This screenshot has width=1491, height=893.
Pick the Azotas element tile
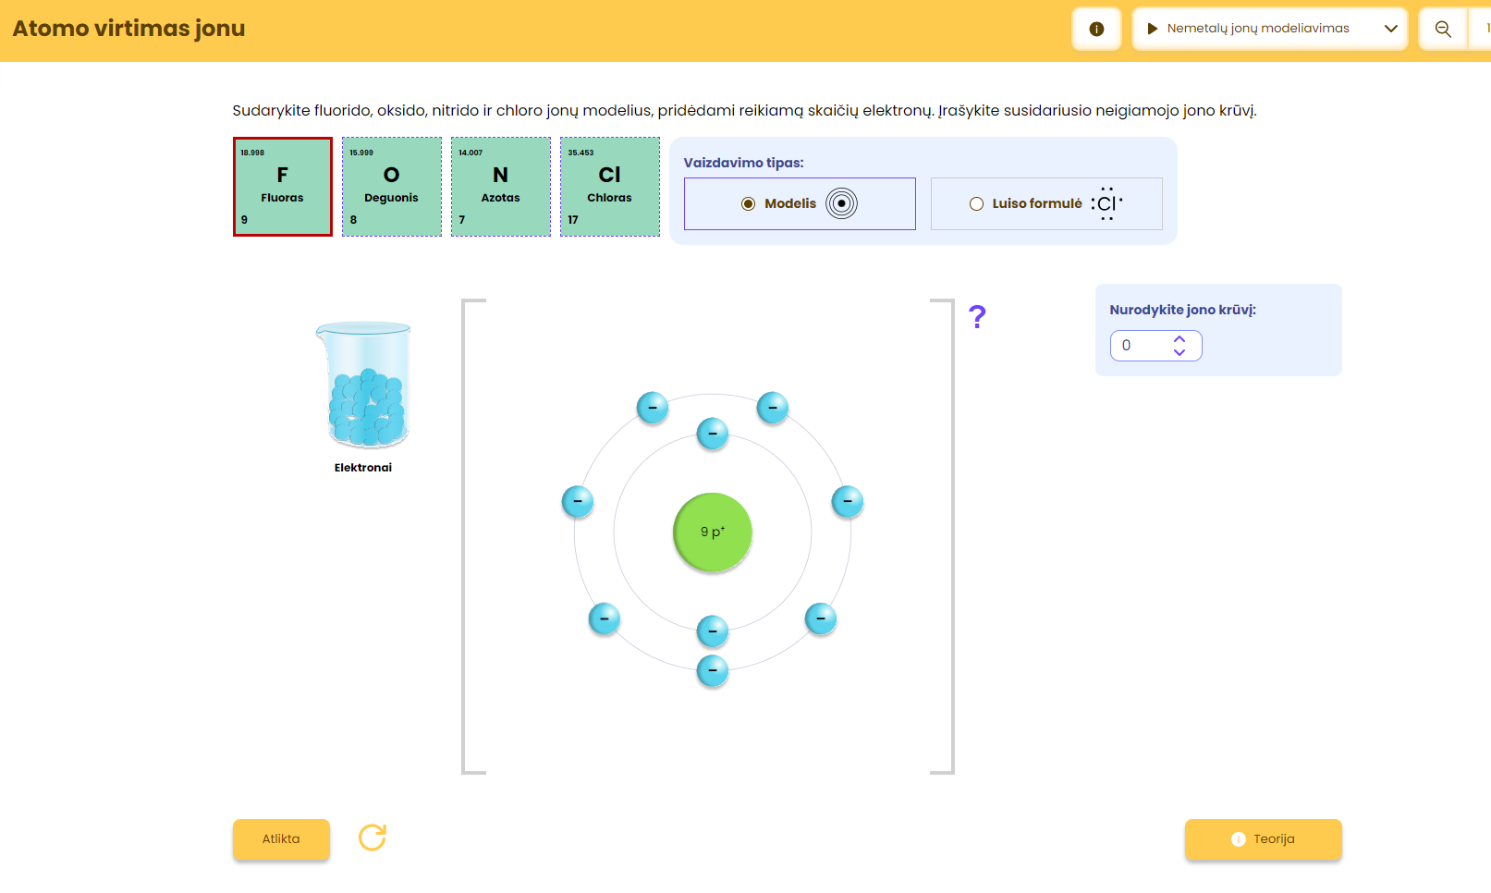(501, 187)
